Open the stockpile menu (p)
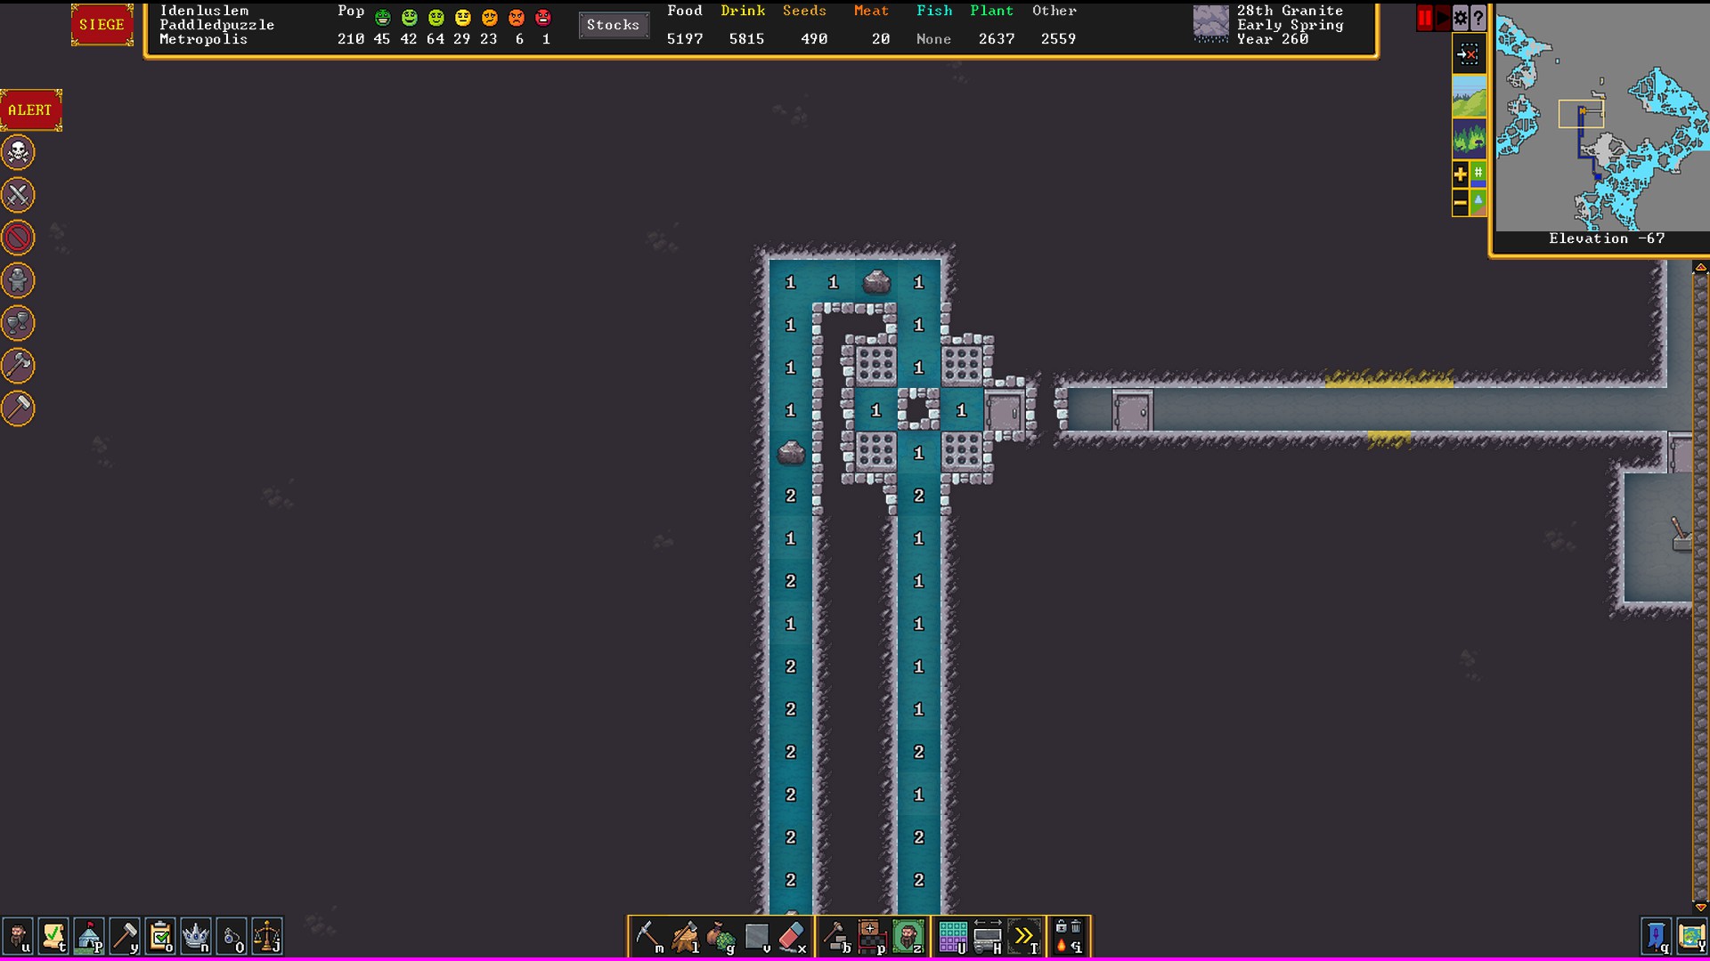The height and width of the screenshot is (961, 1710). [x=872, y=937]
